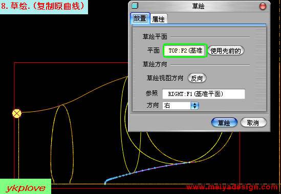Click the ykplove green label
The width and height of the screenshot is (281, 194).
(26, 187)
